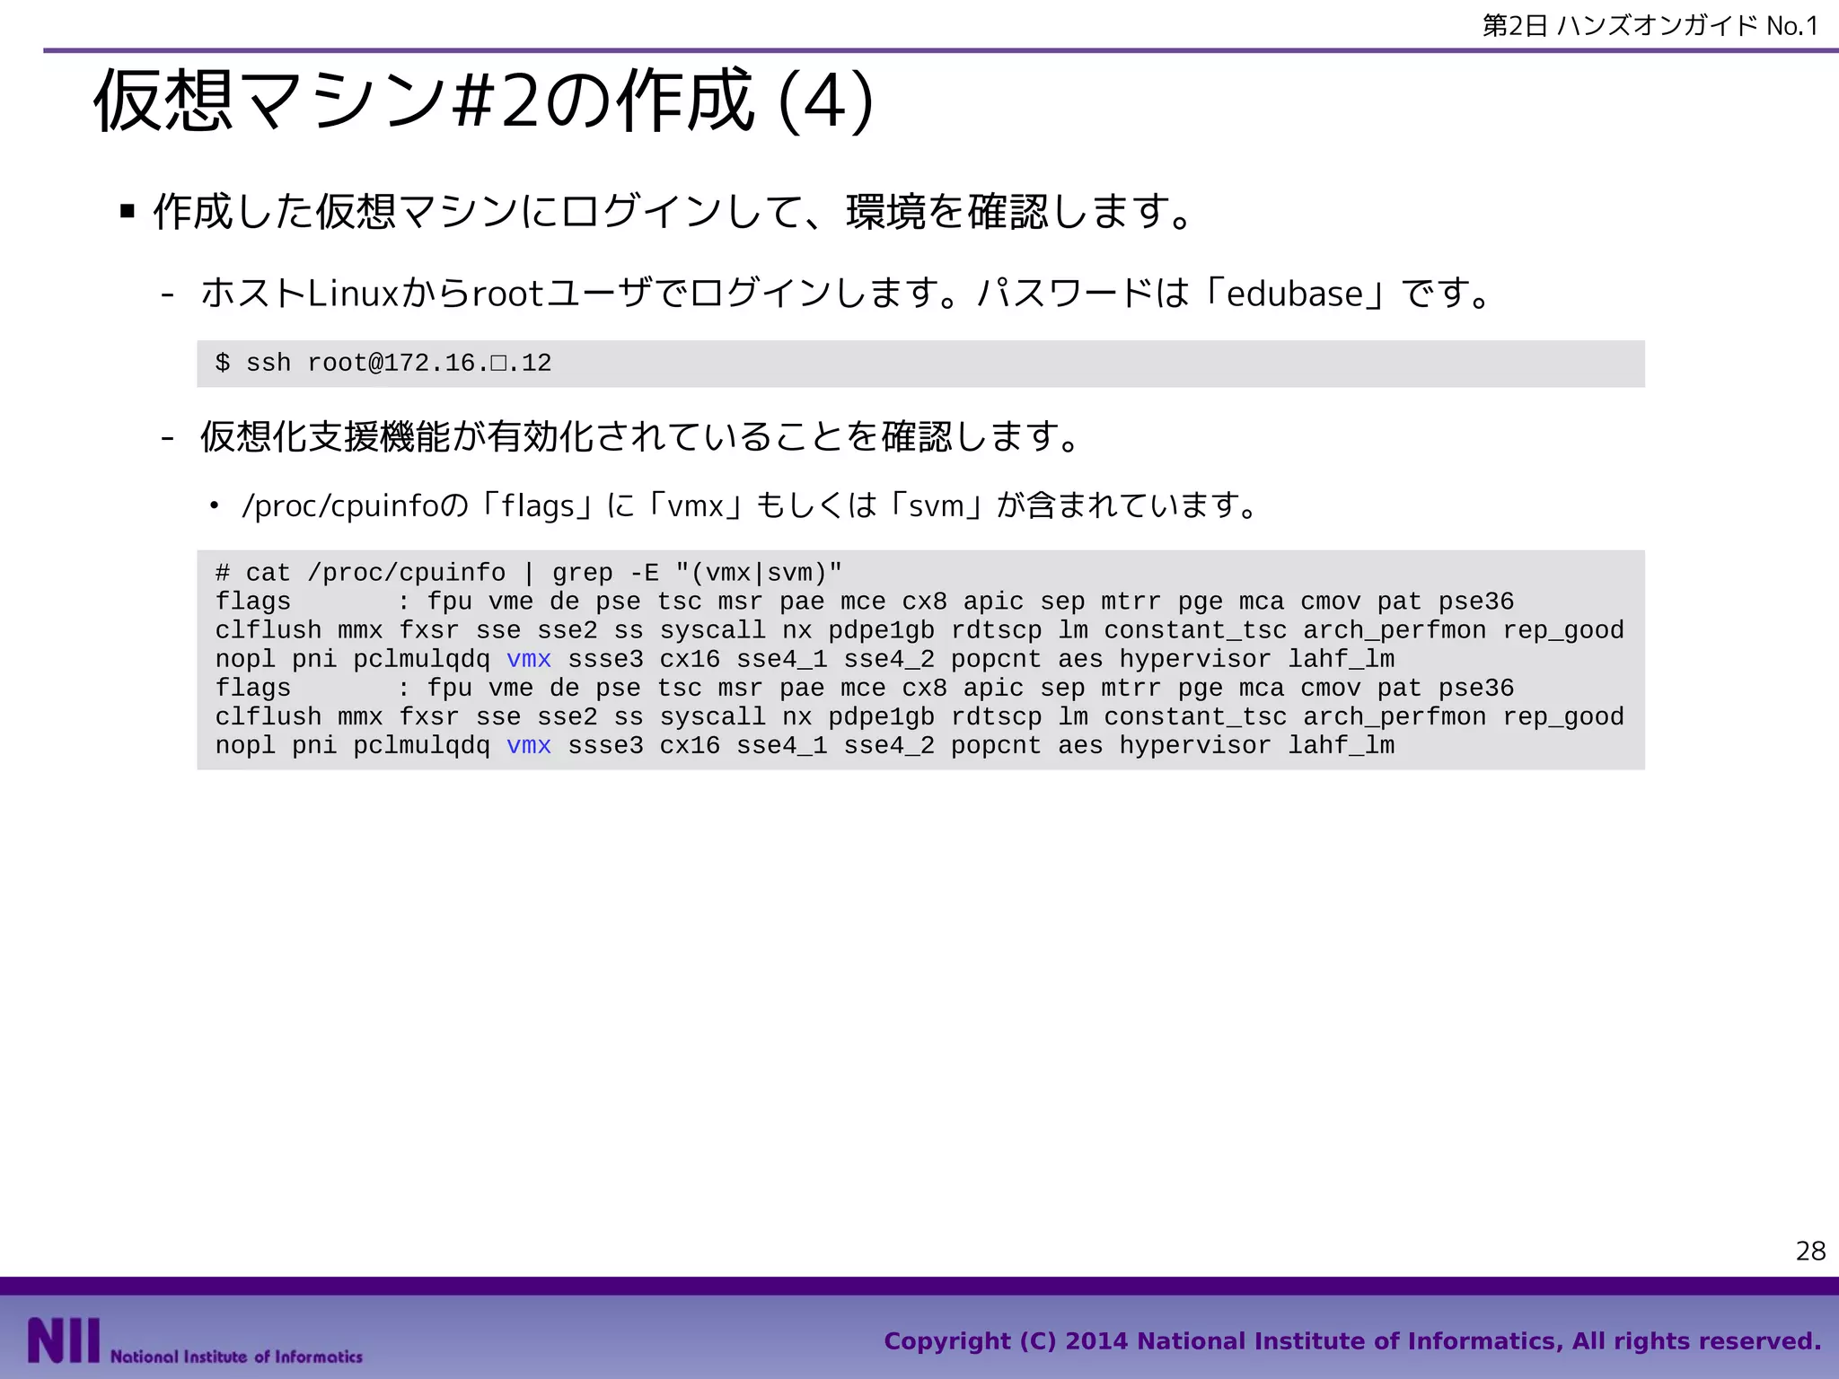The image size is (1839, 1379).
Task: Click the ssh root@172.16 command box
Action: (x=383, y=364)
